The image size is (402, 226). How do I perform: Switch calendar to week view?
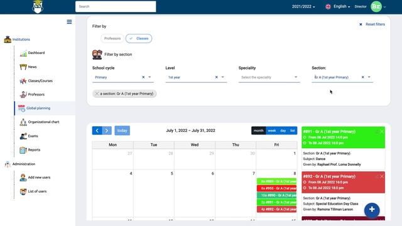pos(272,131)
